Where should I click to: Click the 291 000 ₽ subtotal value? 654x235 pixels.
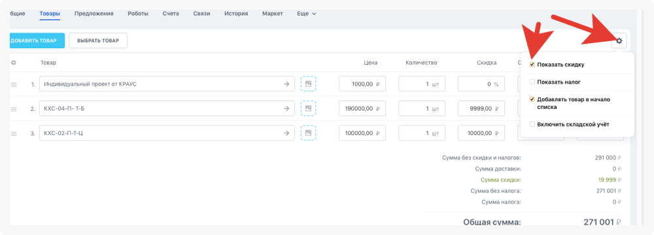pos(608,158)
